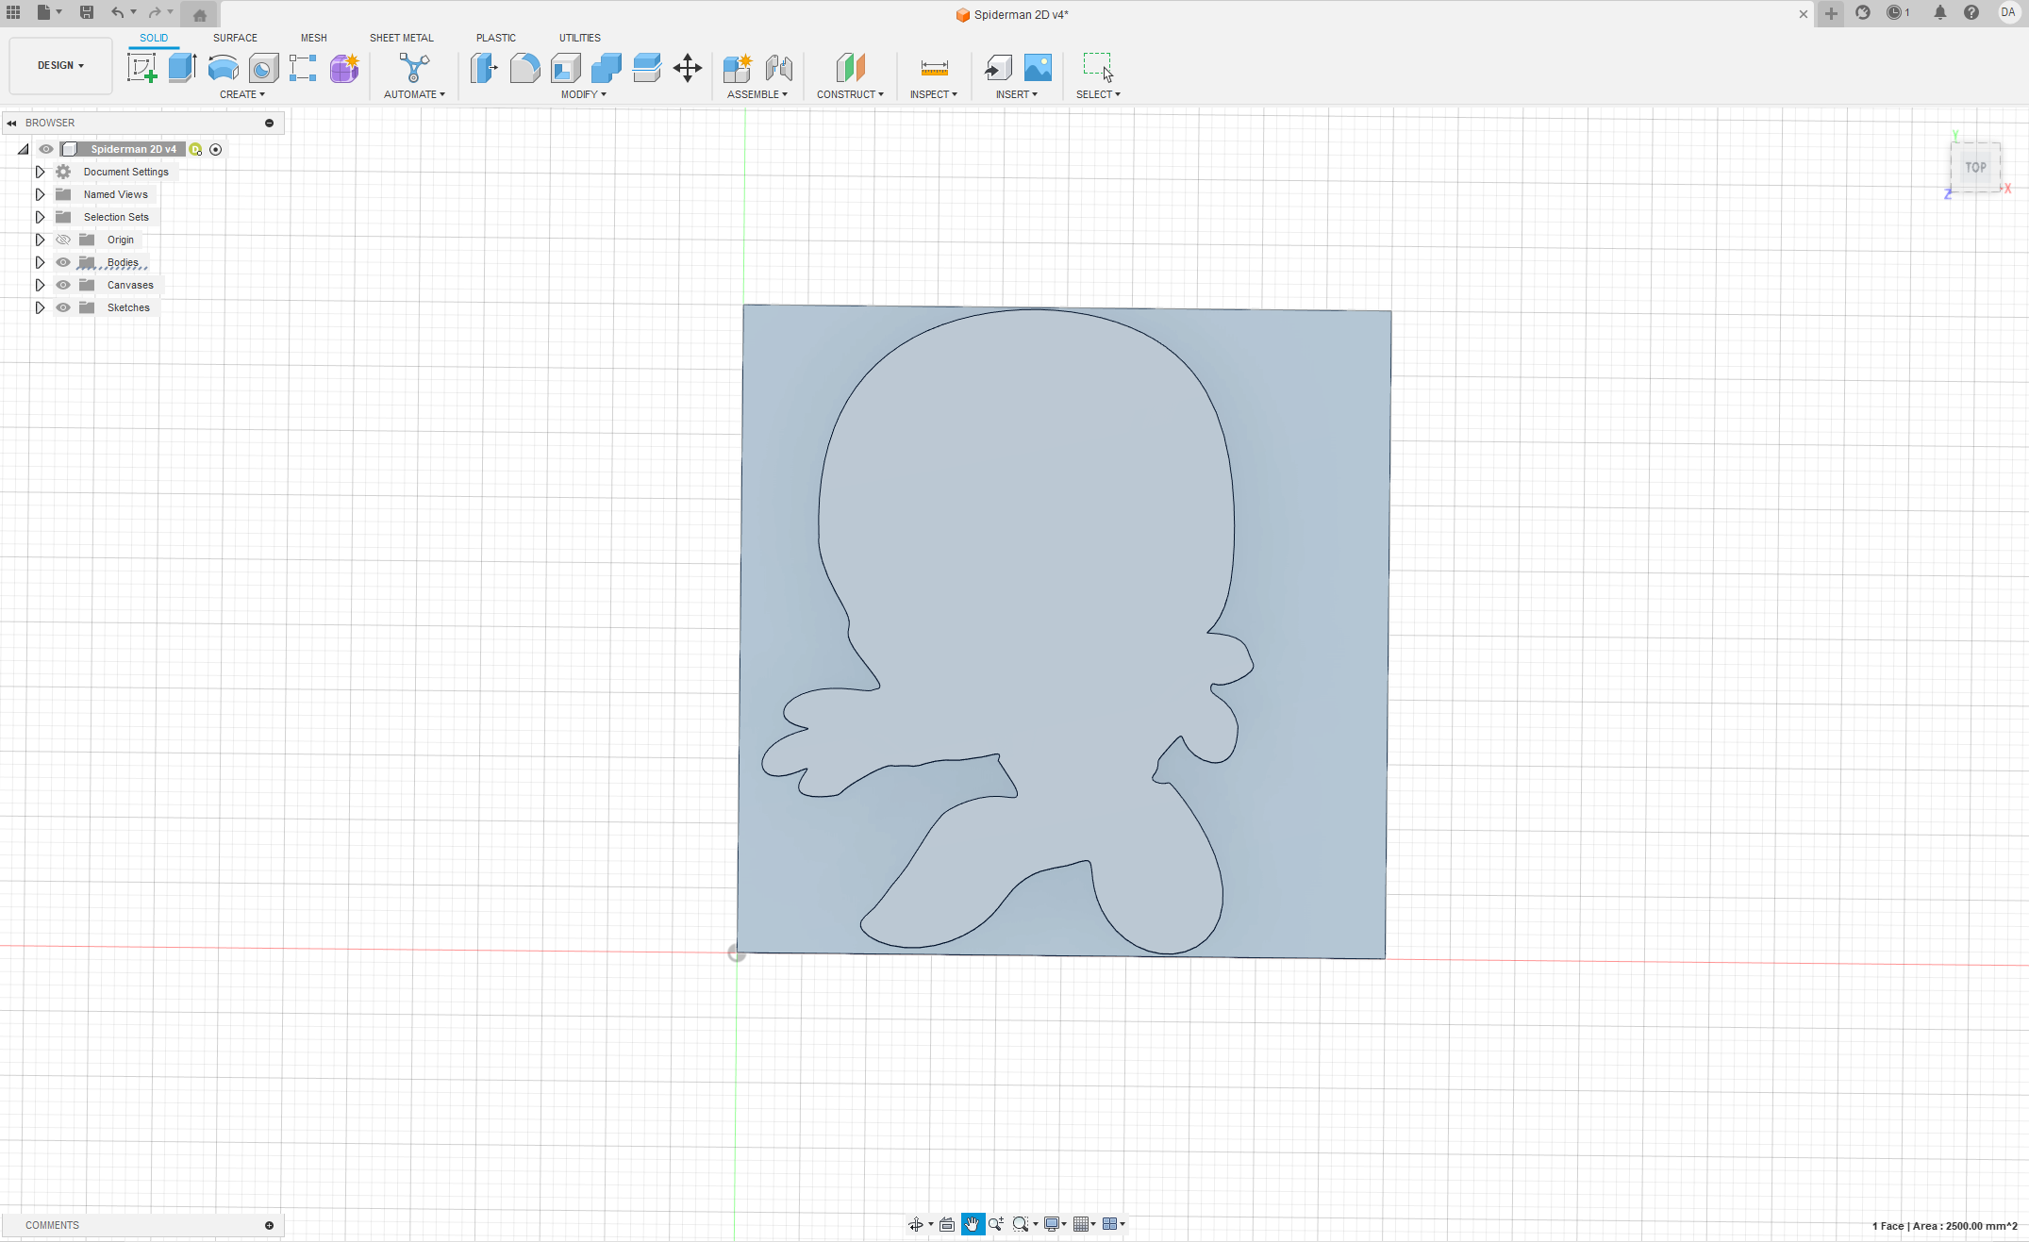Screen dimensions: 2029x1242
Task: Click the Orbit navigation icon
Action: coord(915,1224)
